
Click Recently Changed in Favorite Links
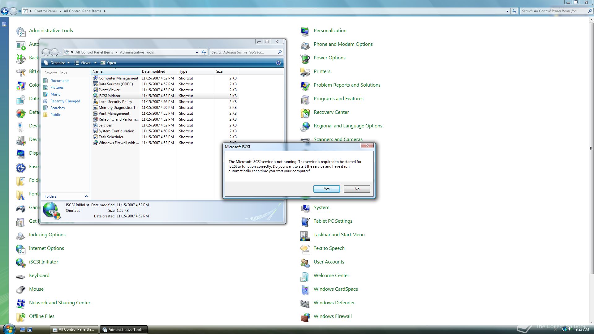[65, 101]
